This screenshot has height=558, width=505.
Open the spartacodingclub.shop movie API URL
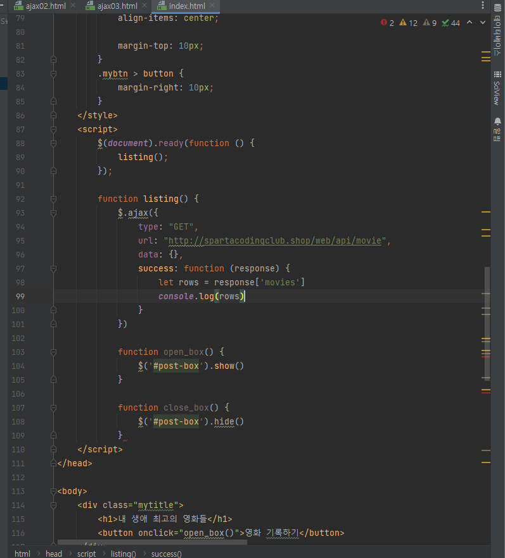coord(275,241)
